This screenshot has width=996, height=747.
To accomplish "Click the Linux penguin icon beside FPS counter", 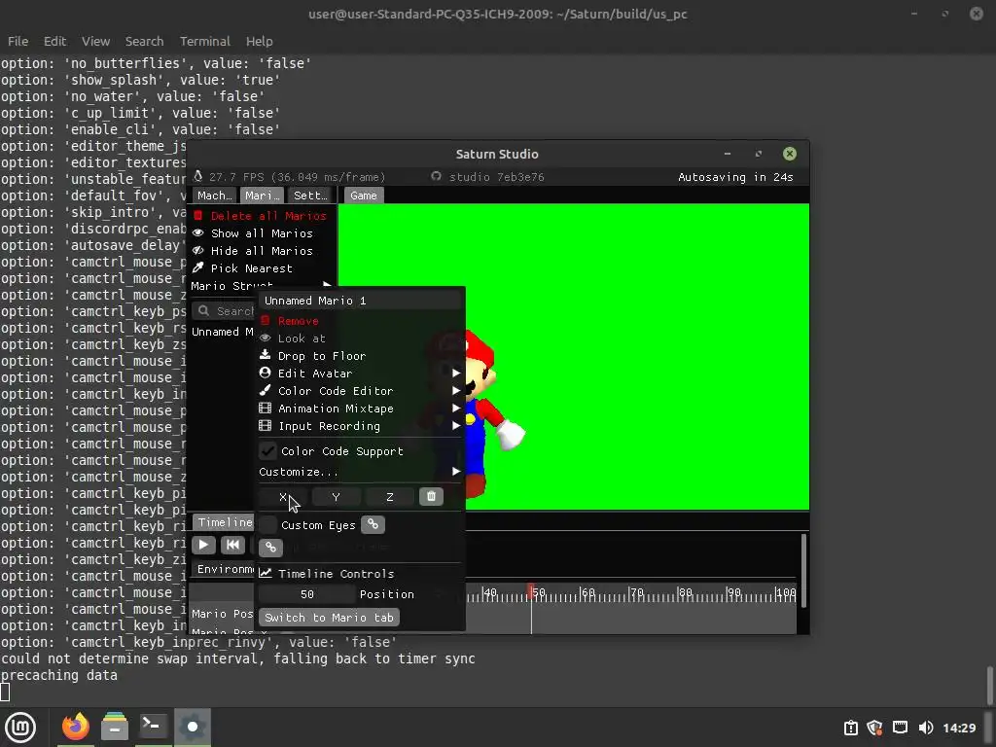I will (x=198, y=176).
